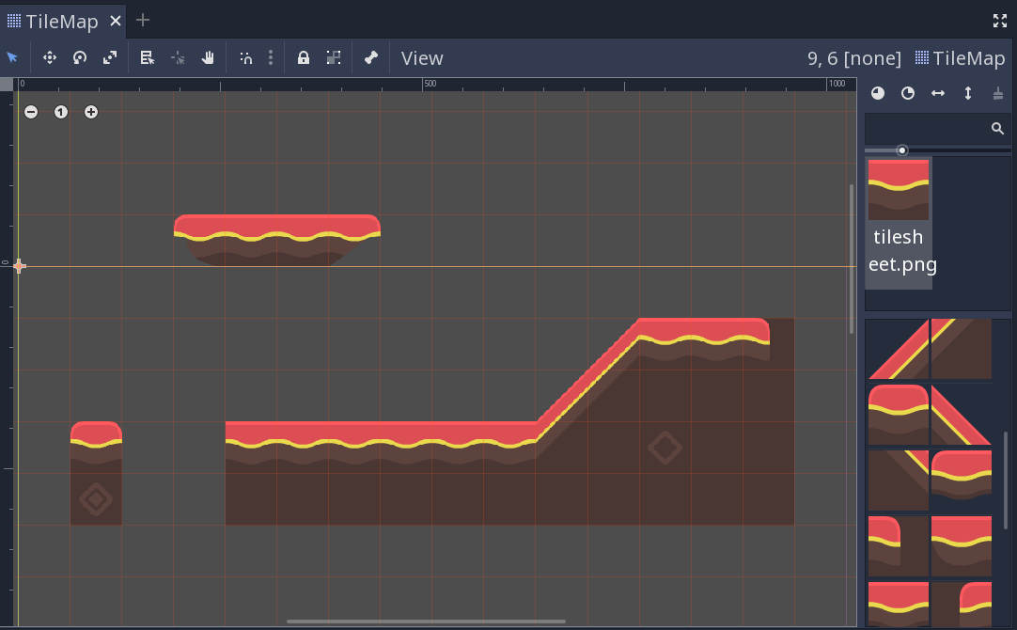
Task: Activate the Pan Mode hand tool
Action: [208, 57]
